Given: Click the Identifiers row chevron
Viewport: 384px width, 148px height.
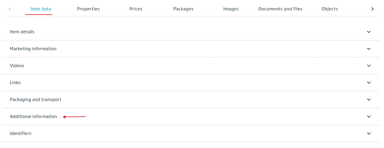Looking at the screenshot, I should 369,133.
